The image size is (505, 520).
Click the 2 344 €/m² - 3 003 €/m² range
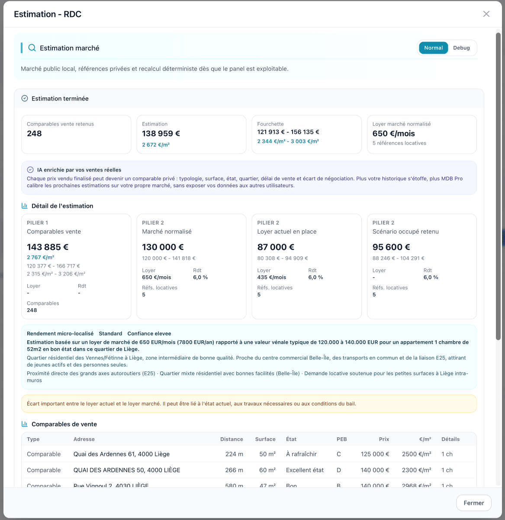click(x=288, y=141)
